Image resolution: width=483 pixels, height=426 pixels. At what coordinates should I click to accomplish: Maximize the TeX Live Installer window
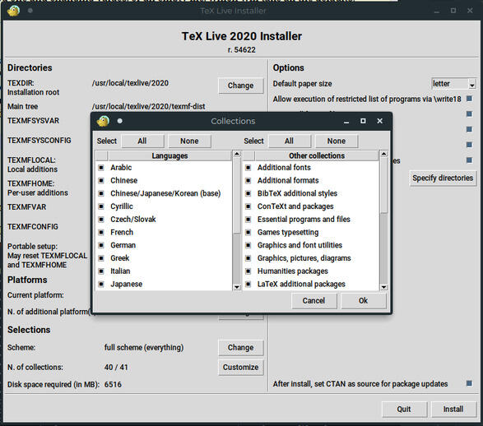(x=453, y=11)
